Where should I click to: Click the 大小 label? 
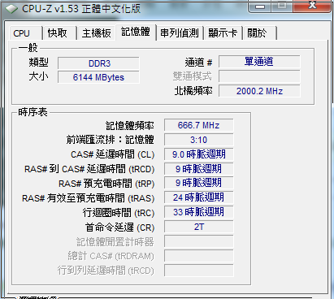click(x=39, y=76)
